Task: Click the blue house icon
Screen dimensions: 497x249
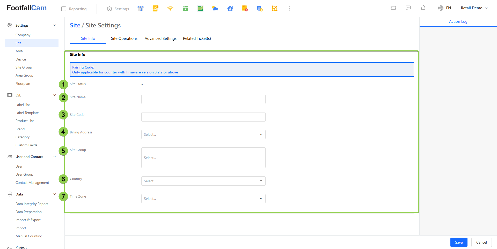Action: 230,9
